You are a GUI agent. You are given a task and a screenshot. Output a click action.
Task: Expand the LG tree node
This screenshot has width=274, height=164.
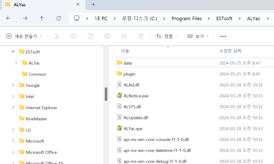[13, 130]
